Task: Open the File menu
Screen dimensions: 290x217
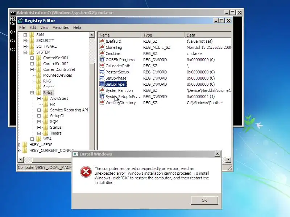Action: pos(22,27)
